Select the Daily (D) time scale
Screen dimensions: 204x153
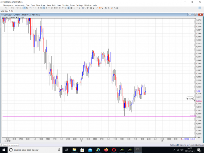point(60,8)
